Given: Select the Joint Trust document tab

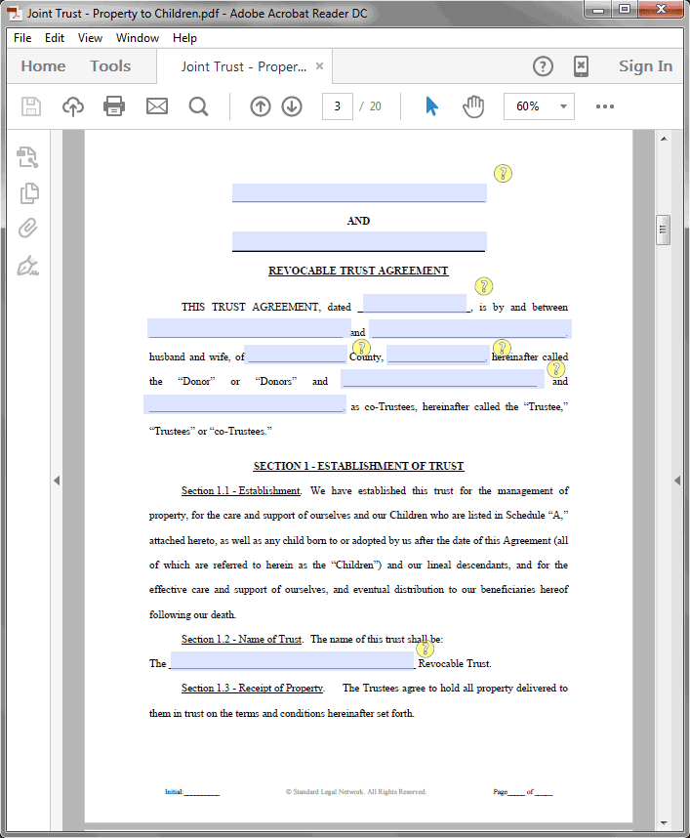Looking at the screenshot, I should pos(244,66).
